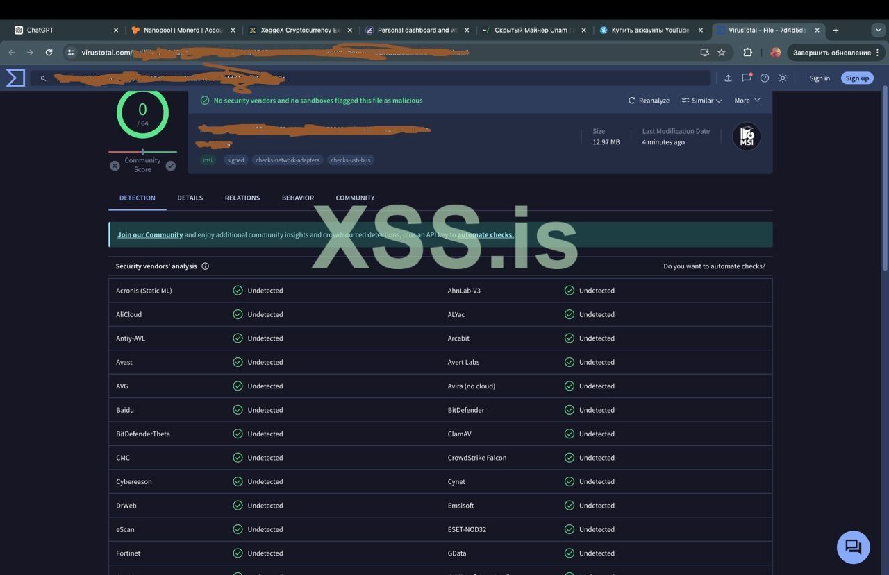Expand the Similar dropdown
This screenshot has height=575, width=889.
(x=701, y=101)
